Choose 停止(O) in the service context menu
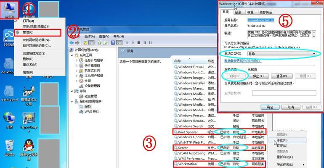The image size is (324, 168). [x=287, y=140]
